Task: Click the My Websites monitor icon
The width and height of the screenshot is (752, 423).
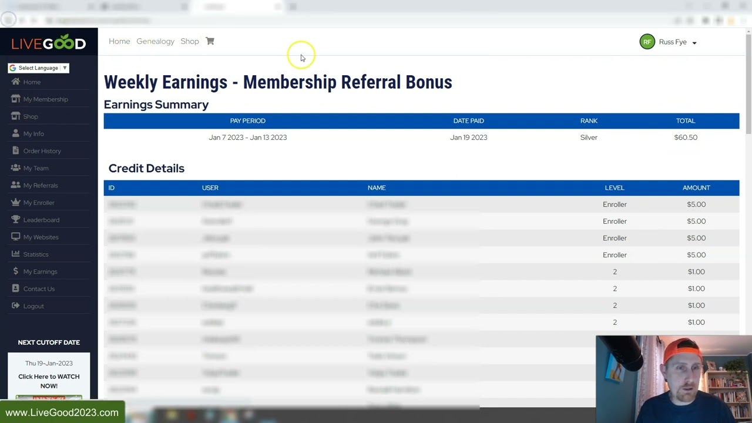Action: click(x=16, y=237)
